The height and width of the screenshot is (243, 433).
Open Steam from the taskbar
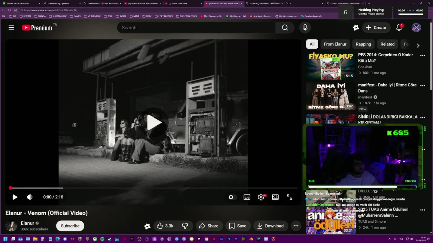tap(110, 239)
